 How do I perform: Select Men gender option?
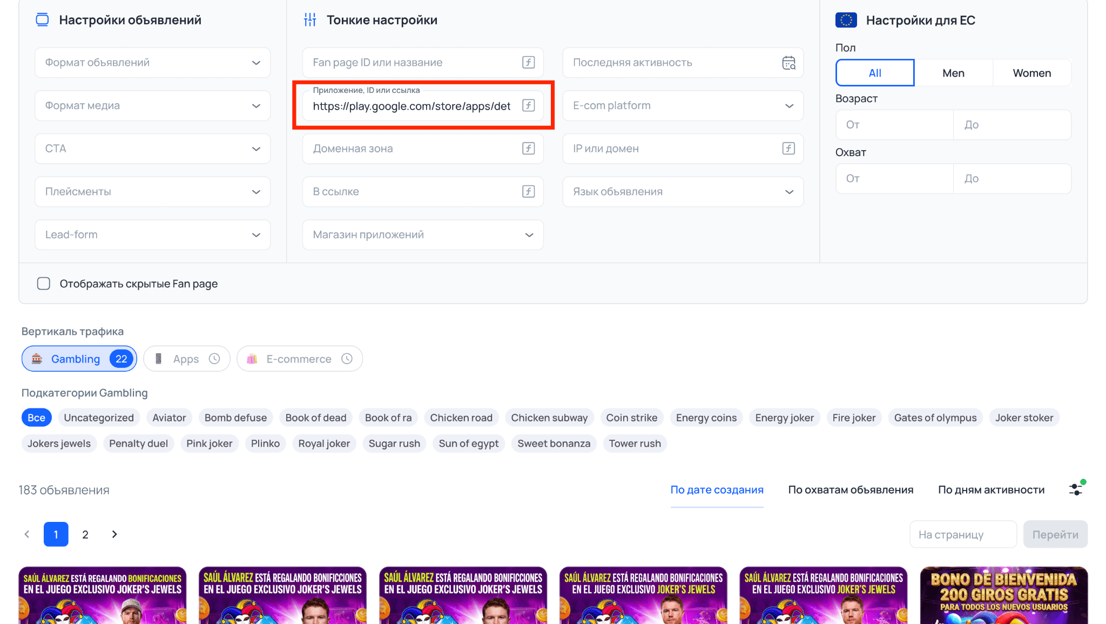point(953,73)
